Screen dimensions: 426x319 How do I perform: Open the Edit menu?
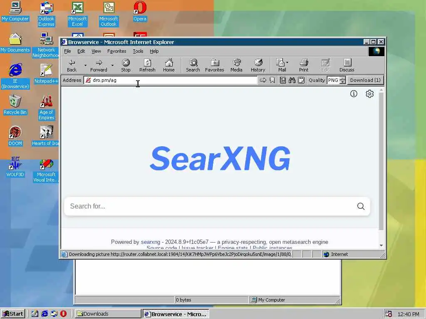[x=81, y=51]
